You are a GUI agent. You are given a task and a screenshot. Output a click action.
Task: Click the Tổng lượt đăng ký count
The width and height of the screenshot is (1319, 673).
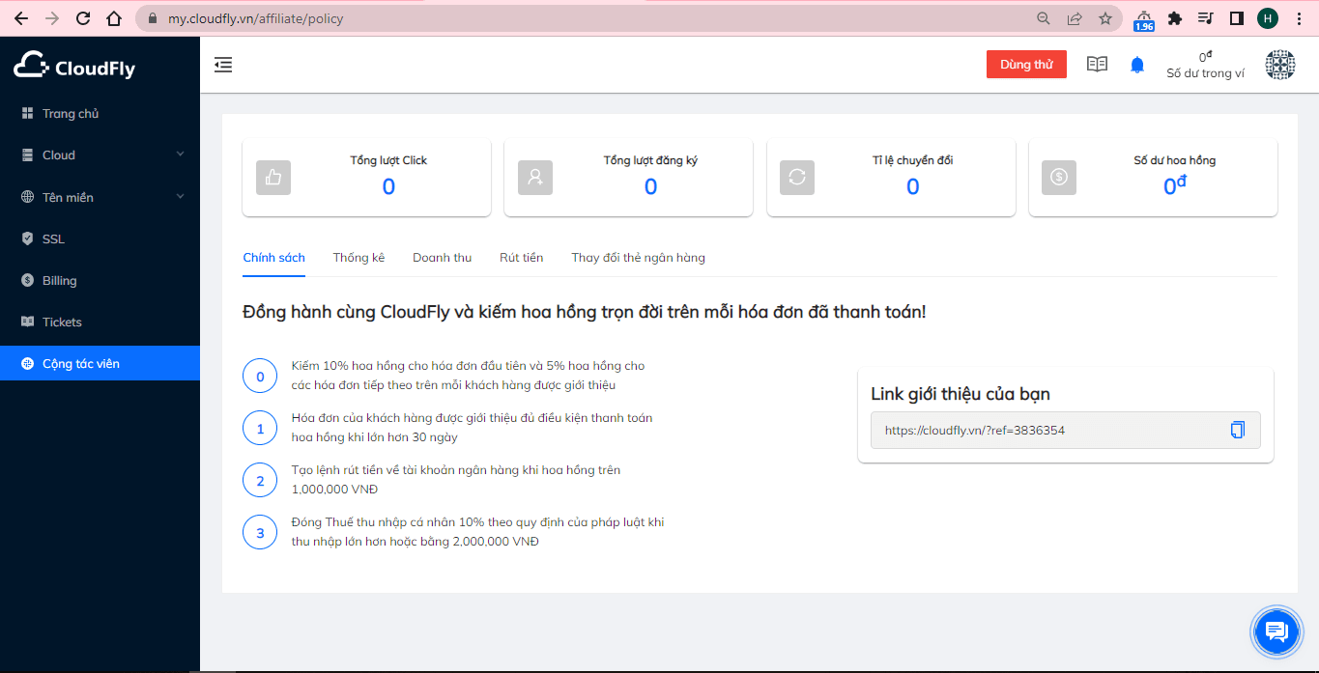click(x=650, y=187)
